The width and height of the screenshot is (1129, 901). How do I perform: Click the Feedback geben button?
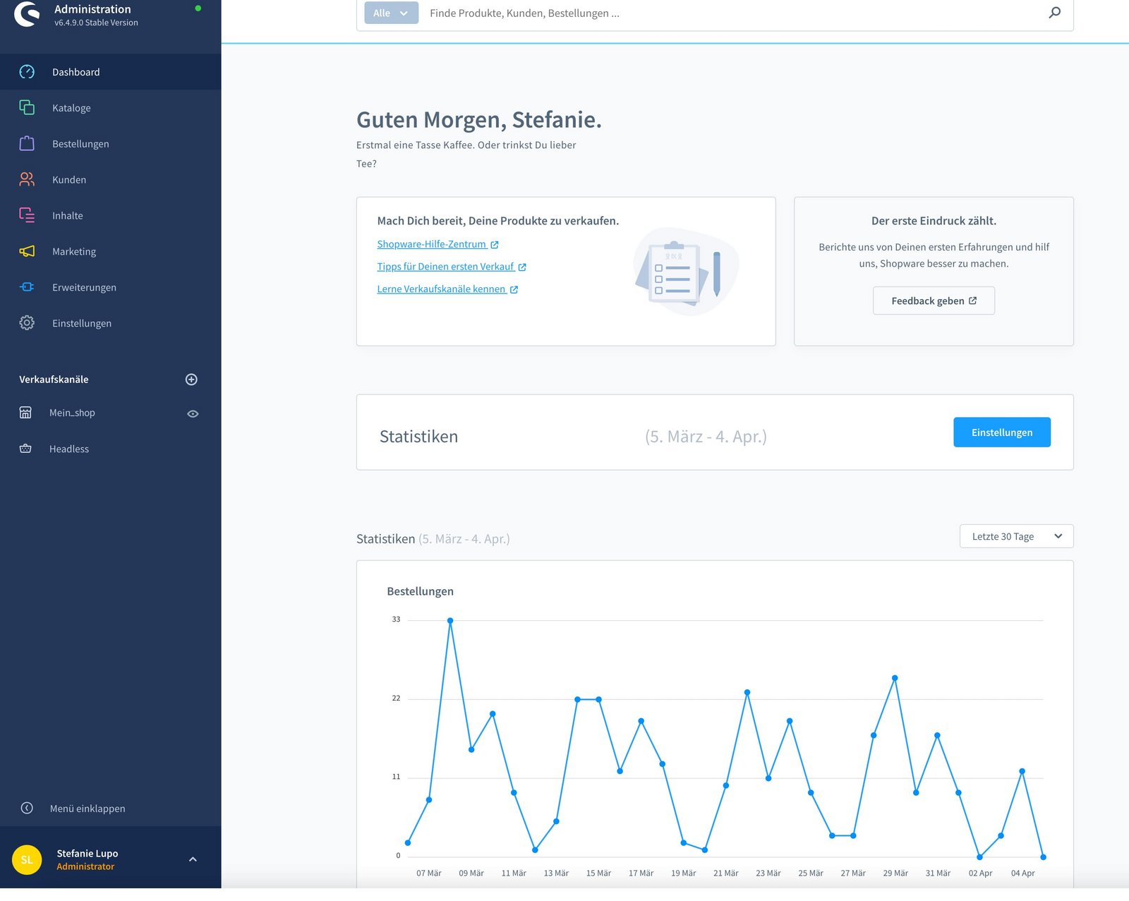[x=934, y=301]
